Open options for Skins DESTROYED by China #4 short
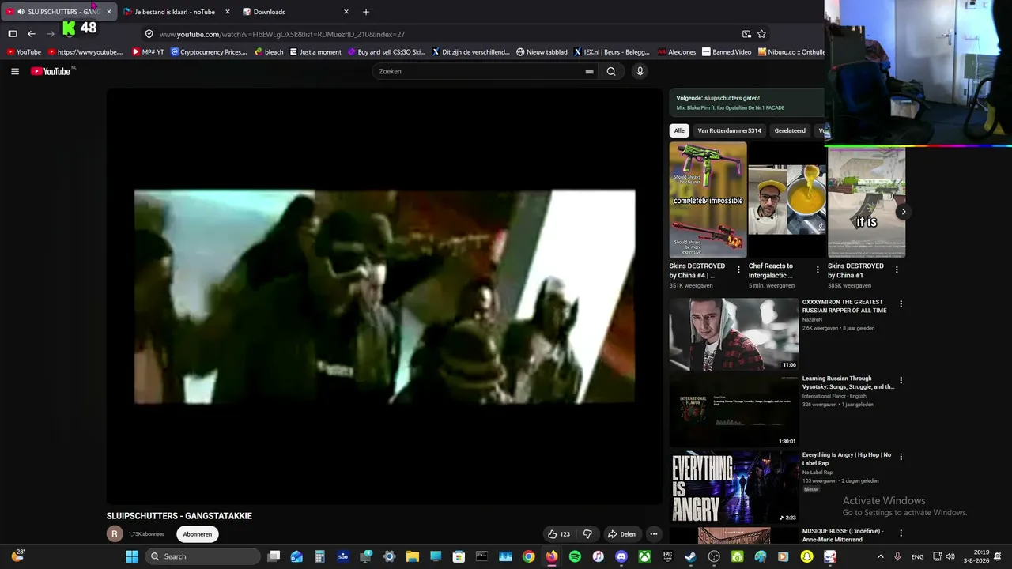This screenshot has width=1012, height=569. tap(738, 269)
